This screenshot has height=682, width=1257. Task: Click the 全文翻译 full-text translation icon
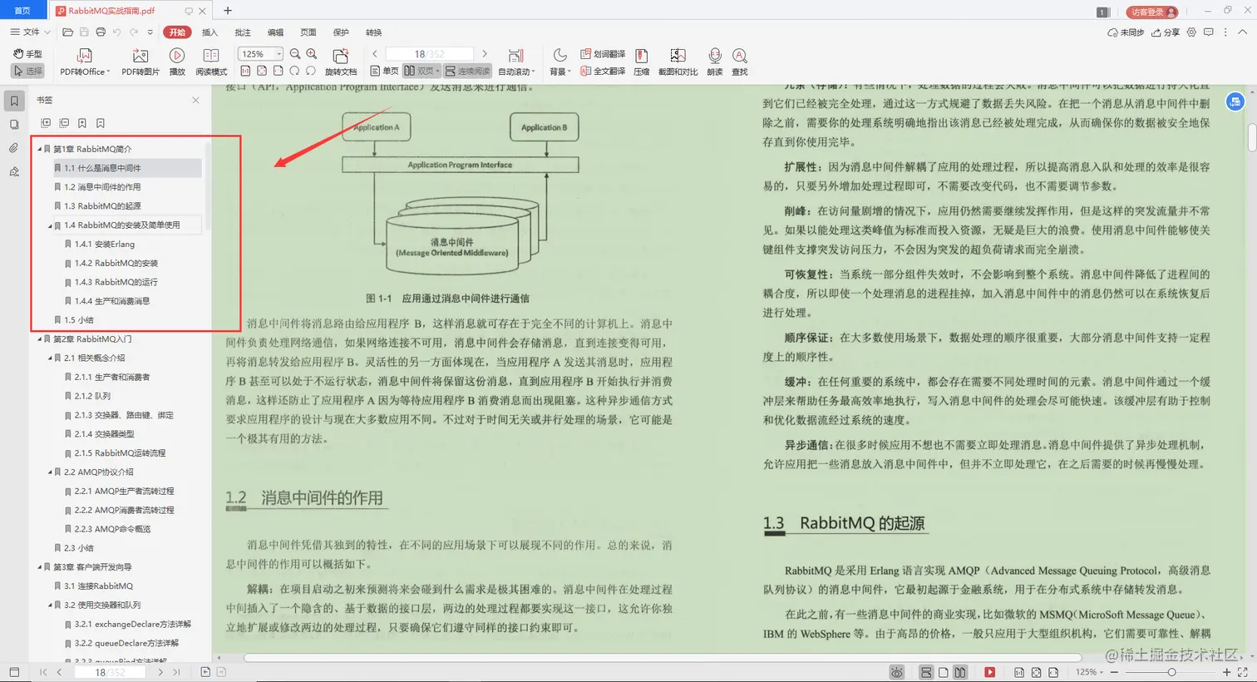(x=604, y=70)
